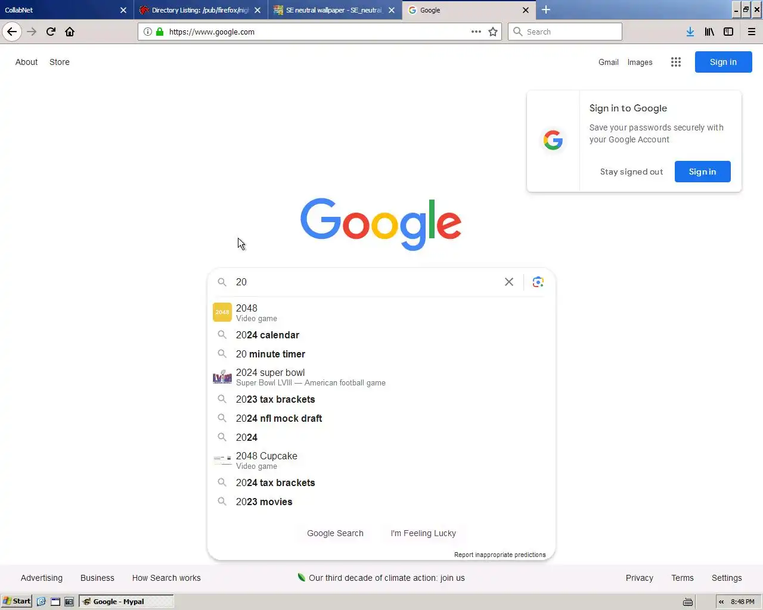Go to the browser home page
763x610 pixels.
70,32
